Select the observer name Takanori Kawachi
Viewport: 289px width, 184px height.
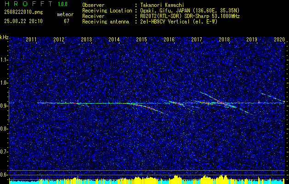tap(162, 5)
